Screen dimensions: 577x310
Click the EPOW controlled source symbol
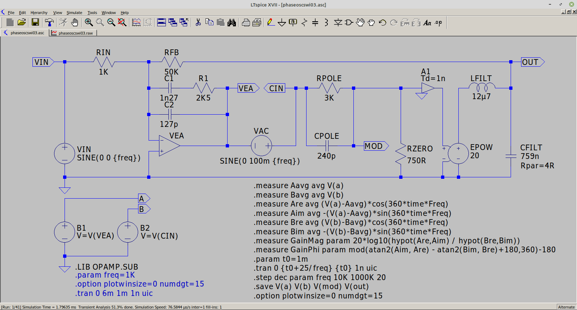click(x=458, y=153)
